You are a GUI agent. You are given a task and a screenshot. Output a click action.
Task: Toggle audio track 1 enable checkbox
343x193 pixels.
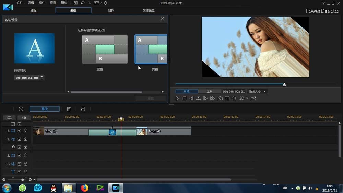point(19,139)
